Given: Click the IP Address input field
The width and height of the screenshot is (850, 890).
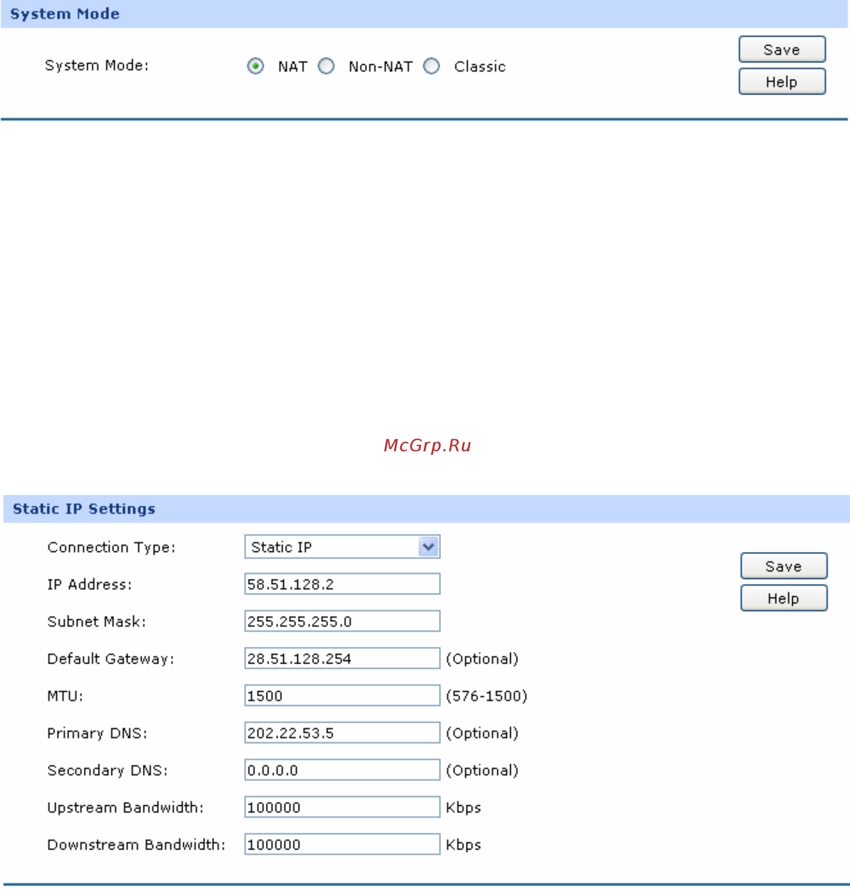Looking at the screenshot, I should [x=342, y=584].
